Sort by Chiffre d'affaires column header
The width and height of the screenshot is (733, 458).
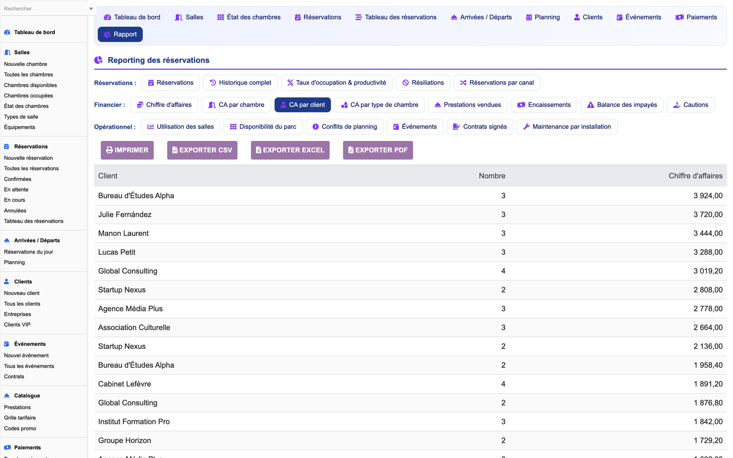(695, 176)
